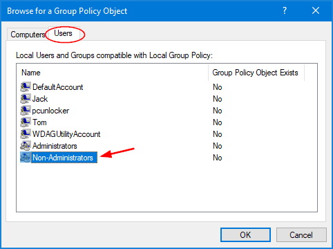Click the Administrators group icon
Viewport: 333px width, 249px height.
coord(25,146)
